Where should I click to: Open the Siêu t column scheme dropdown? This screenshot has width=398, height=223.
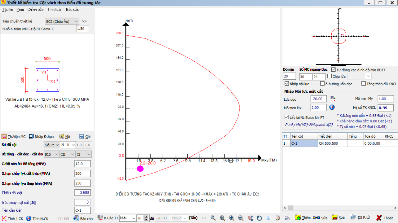pos(51,145)
